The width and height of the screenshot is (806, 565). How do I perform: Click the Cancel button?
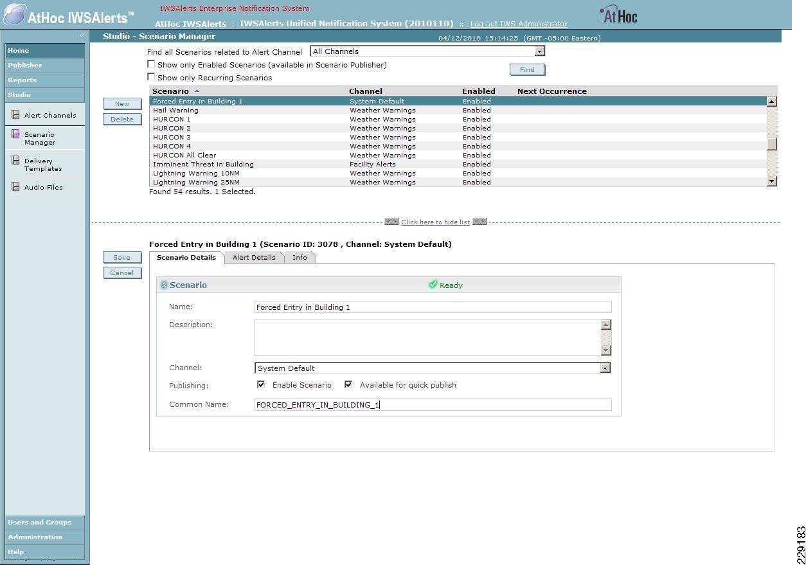coord(122,273)
